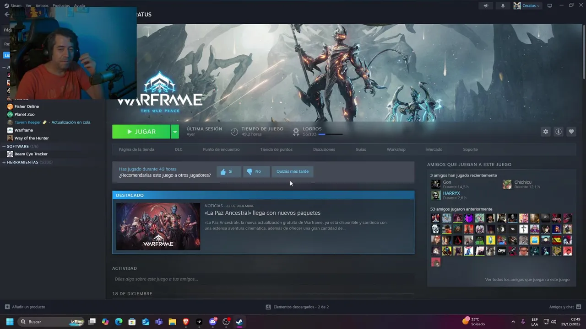Image resolution: width=586 pixels, height=329 pixels.
Task: Open Amigos y chat
Action: [x=565, y=307]
